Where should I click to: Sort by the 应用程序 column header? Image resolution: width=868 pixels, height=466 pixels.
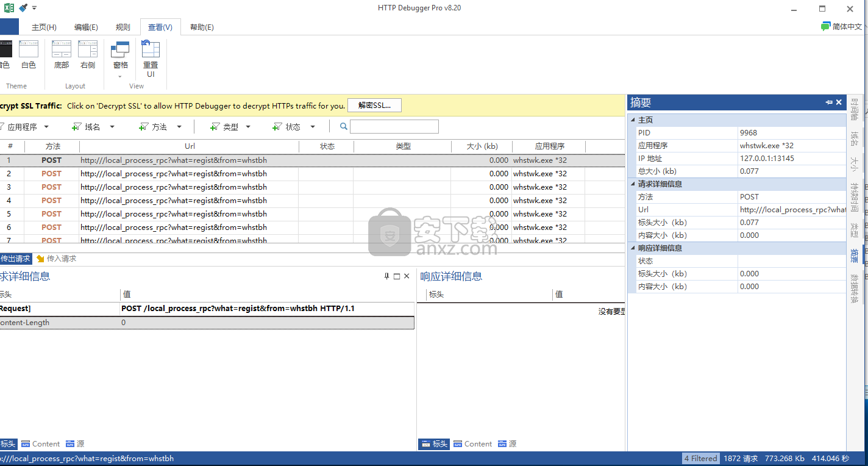[549, 146]
